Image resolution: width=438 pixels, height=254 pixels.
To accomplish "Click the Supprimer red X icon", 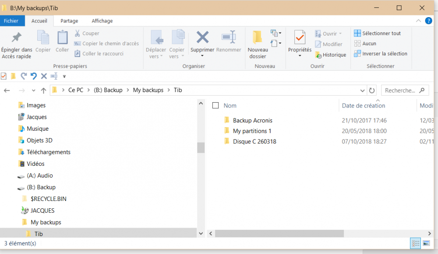I will point(202,38).
